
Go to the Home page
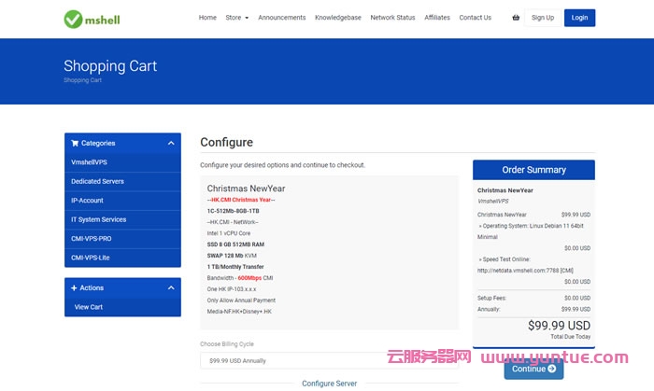pos(207,18)
